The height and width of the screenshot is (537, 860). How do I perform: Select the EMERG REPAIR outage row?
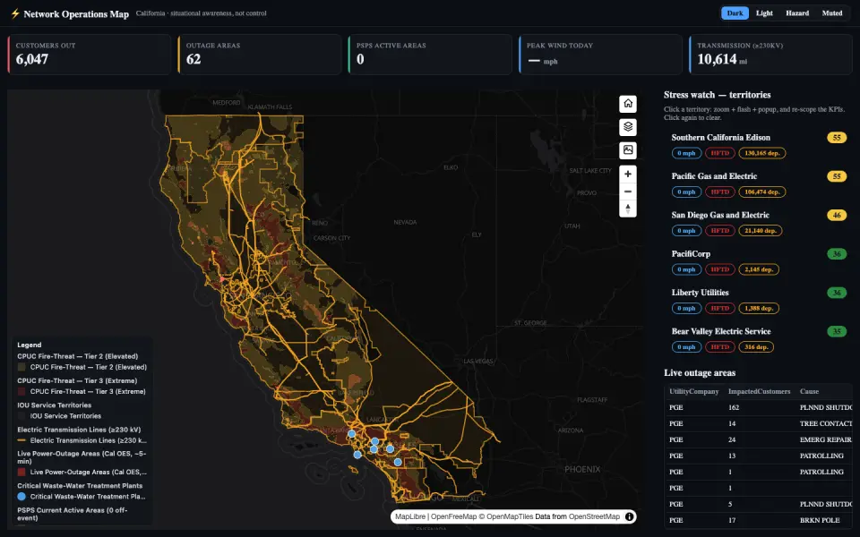coord(759,439)
